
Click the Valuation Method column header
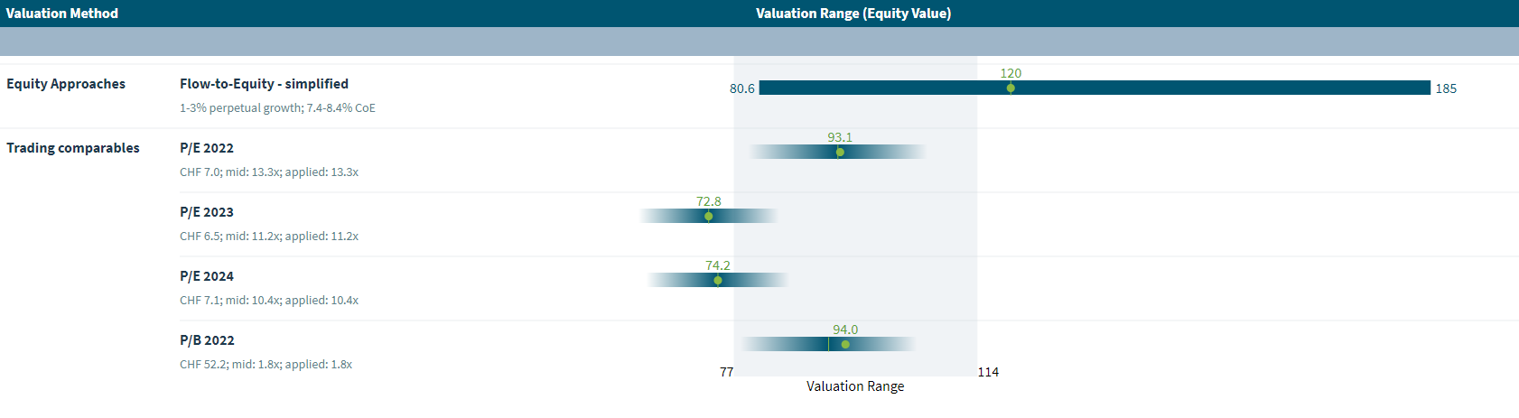tap(62, 14)
